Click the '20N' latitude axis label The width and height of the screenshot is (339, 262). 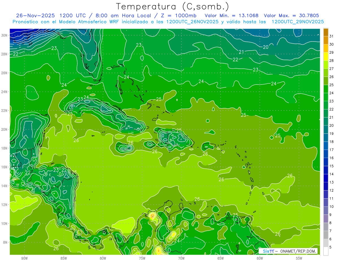5,129
